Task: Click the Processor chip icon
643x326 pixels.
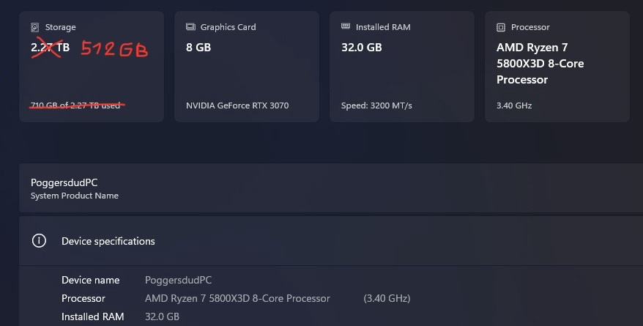Action: [x=501, y=27]
